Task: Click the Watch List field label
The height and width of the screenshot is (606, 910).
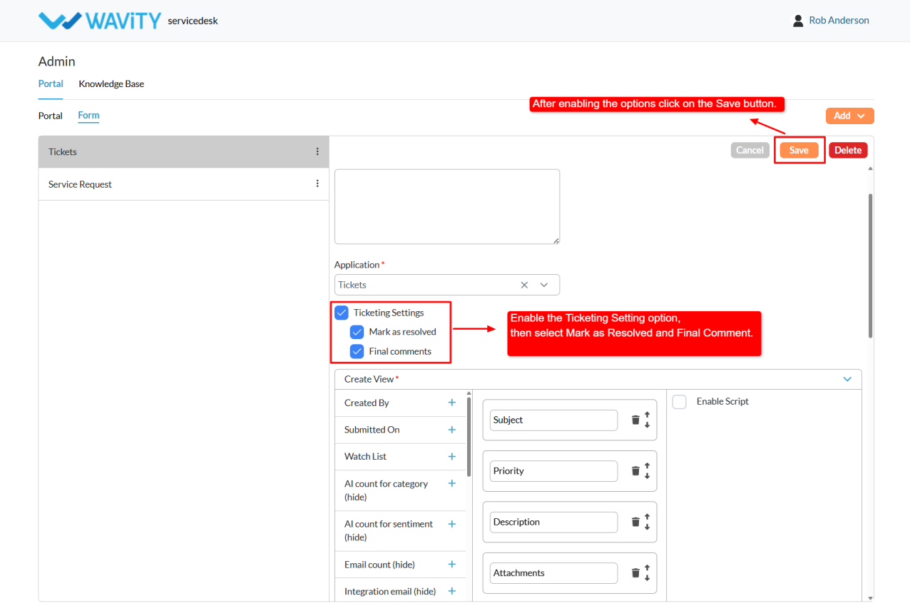Action: pyautogui.click(x=365, y=456)
